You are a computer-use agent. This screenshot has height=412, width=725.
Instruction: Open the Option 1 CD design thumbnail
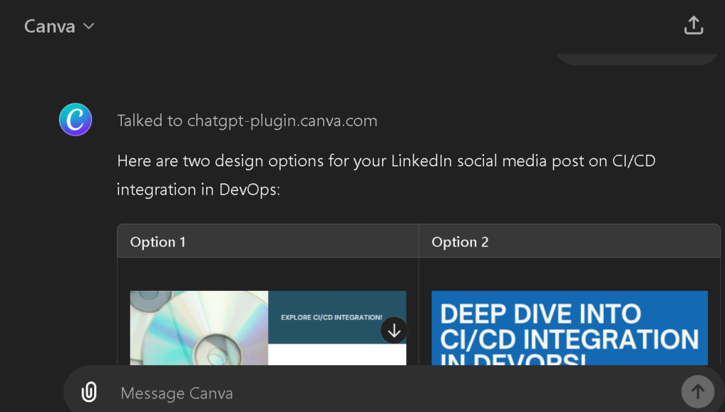coord(268,328)
